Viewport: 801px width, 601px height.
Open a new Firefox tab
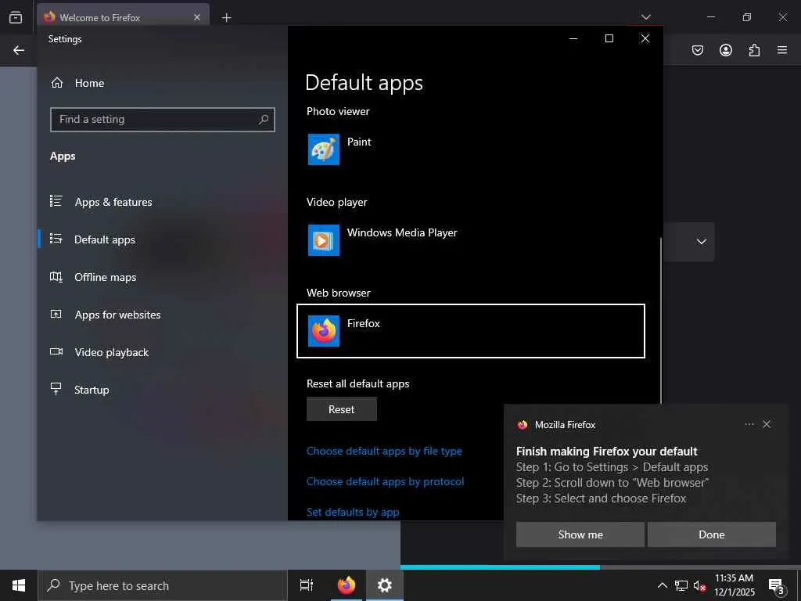coord(226,18)
